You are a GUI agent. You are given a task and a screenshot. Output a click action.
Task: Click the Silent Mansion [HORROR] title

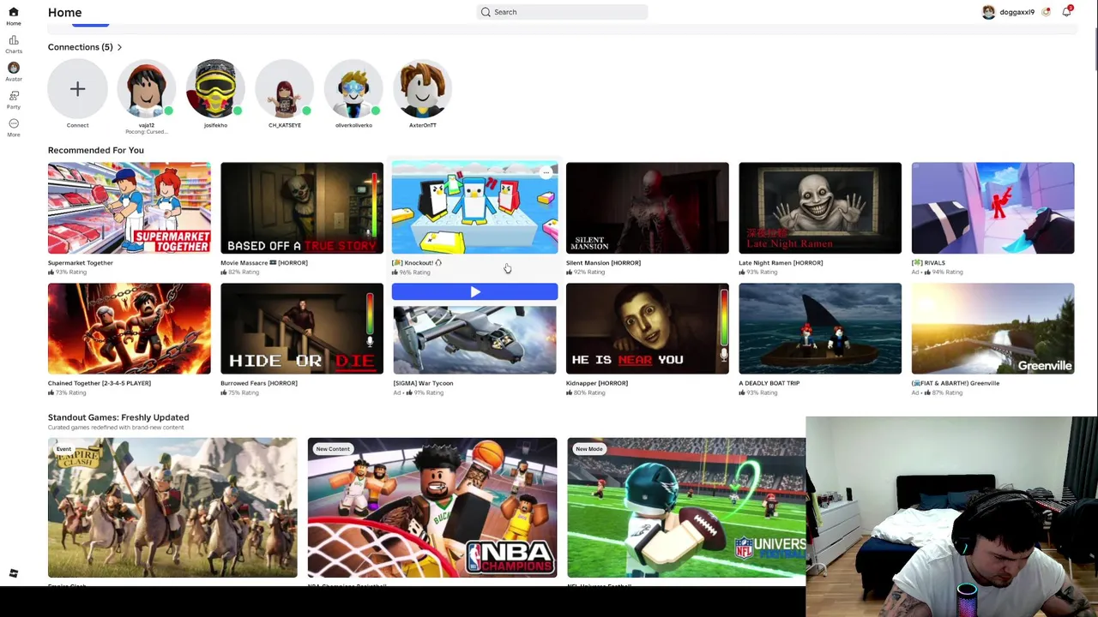[x=603, y=263]
